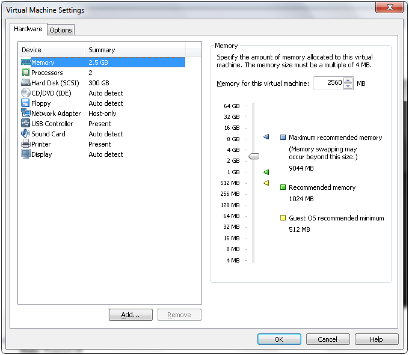The image size is (409, 355).
Task: Click green square legend for Recommended memory
Action: click(283, 187)
